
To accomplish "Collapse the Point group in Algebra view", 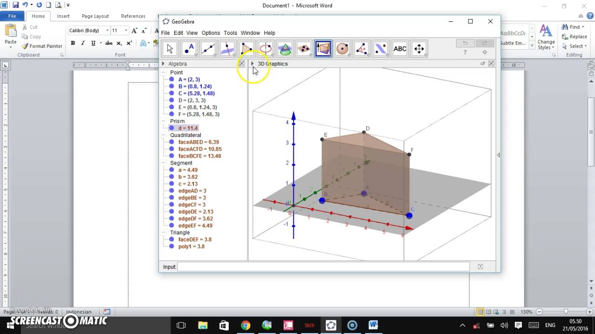I will pyautogui.click(x=164, y=72).
